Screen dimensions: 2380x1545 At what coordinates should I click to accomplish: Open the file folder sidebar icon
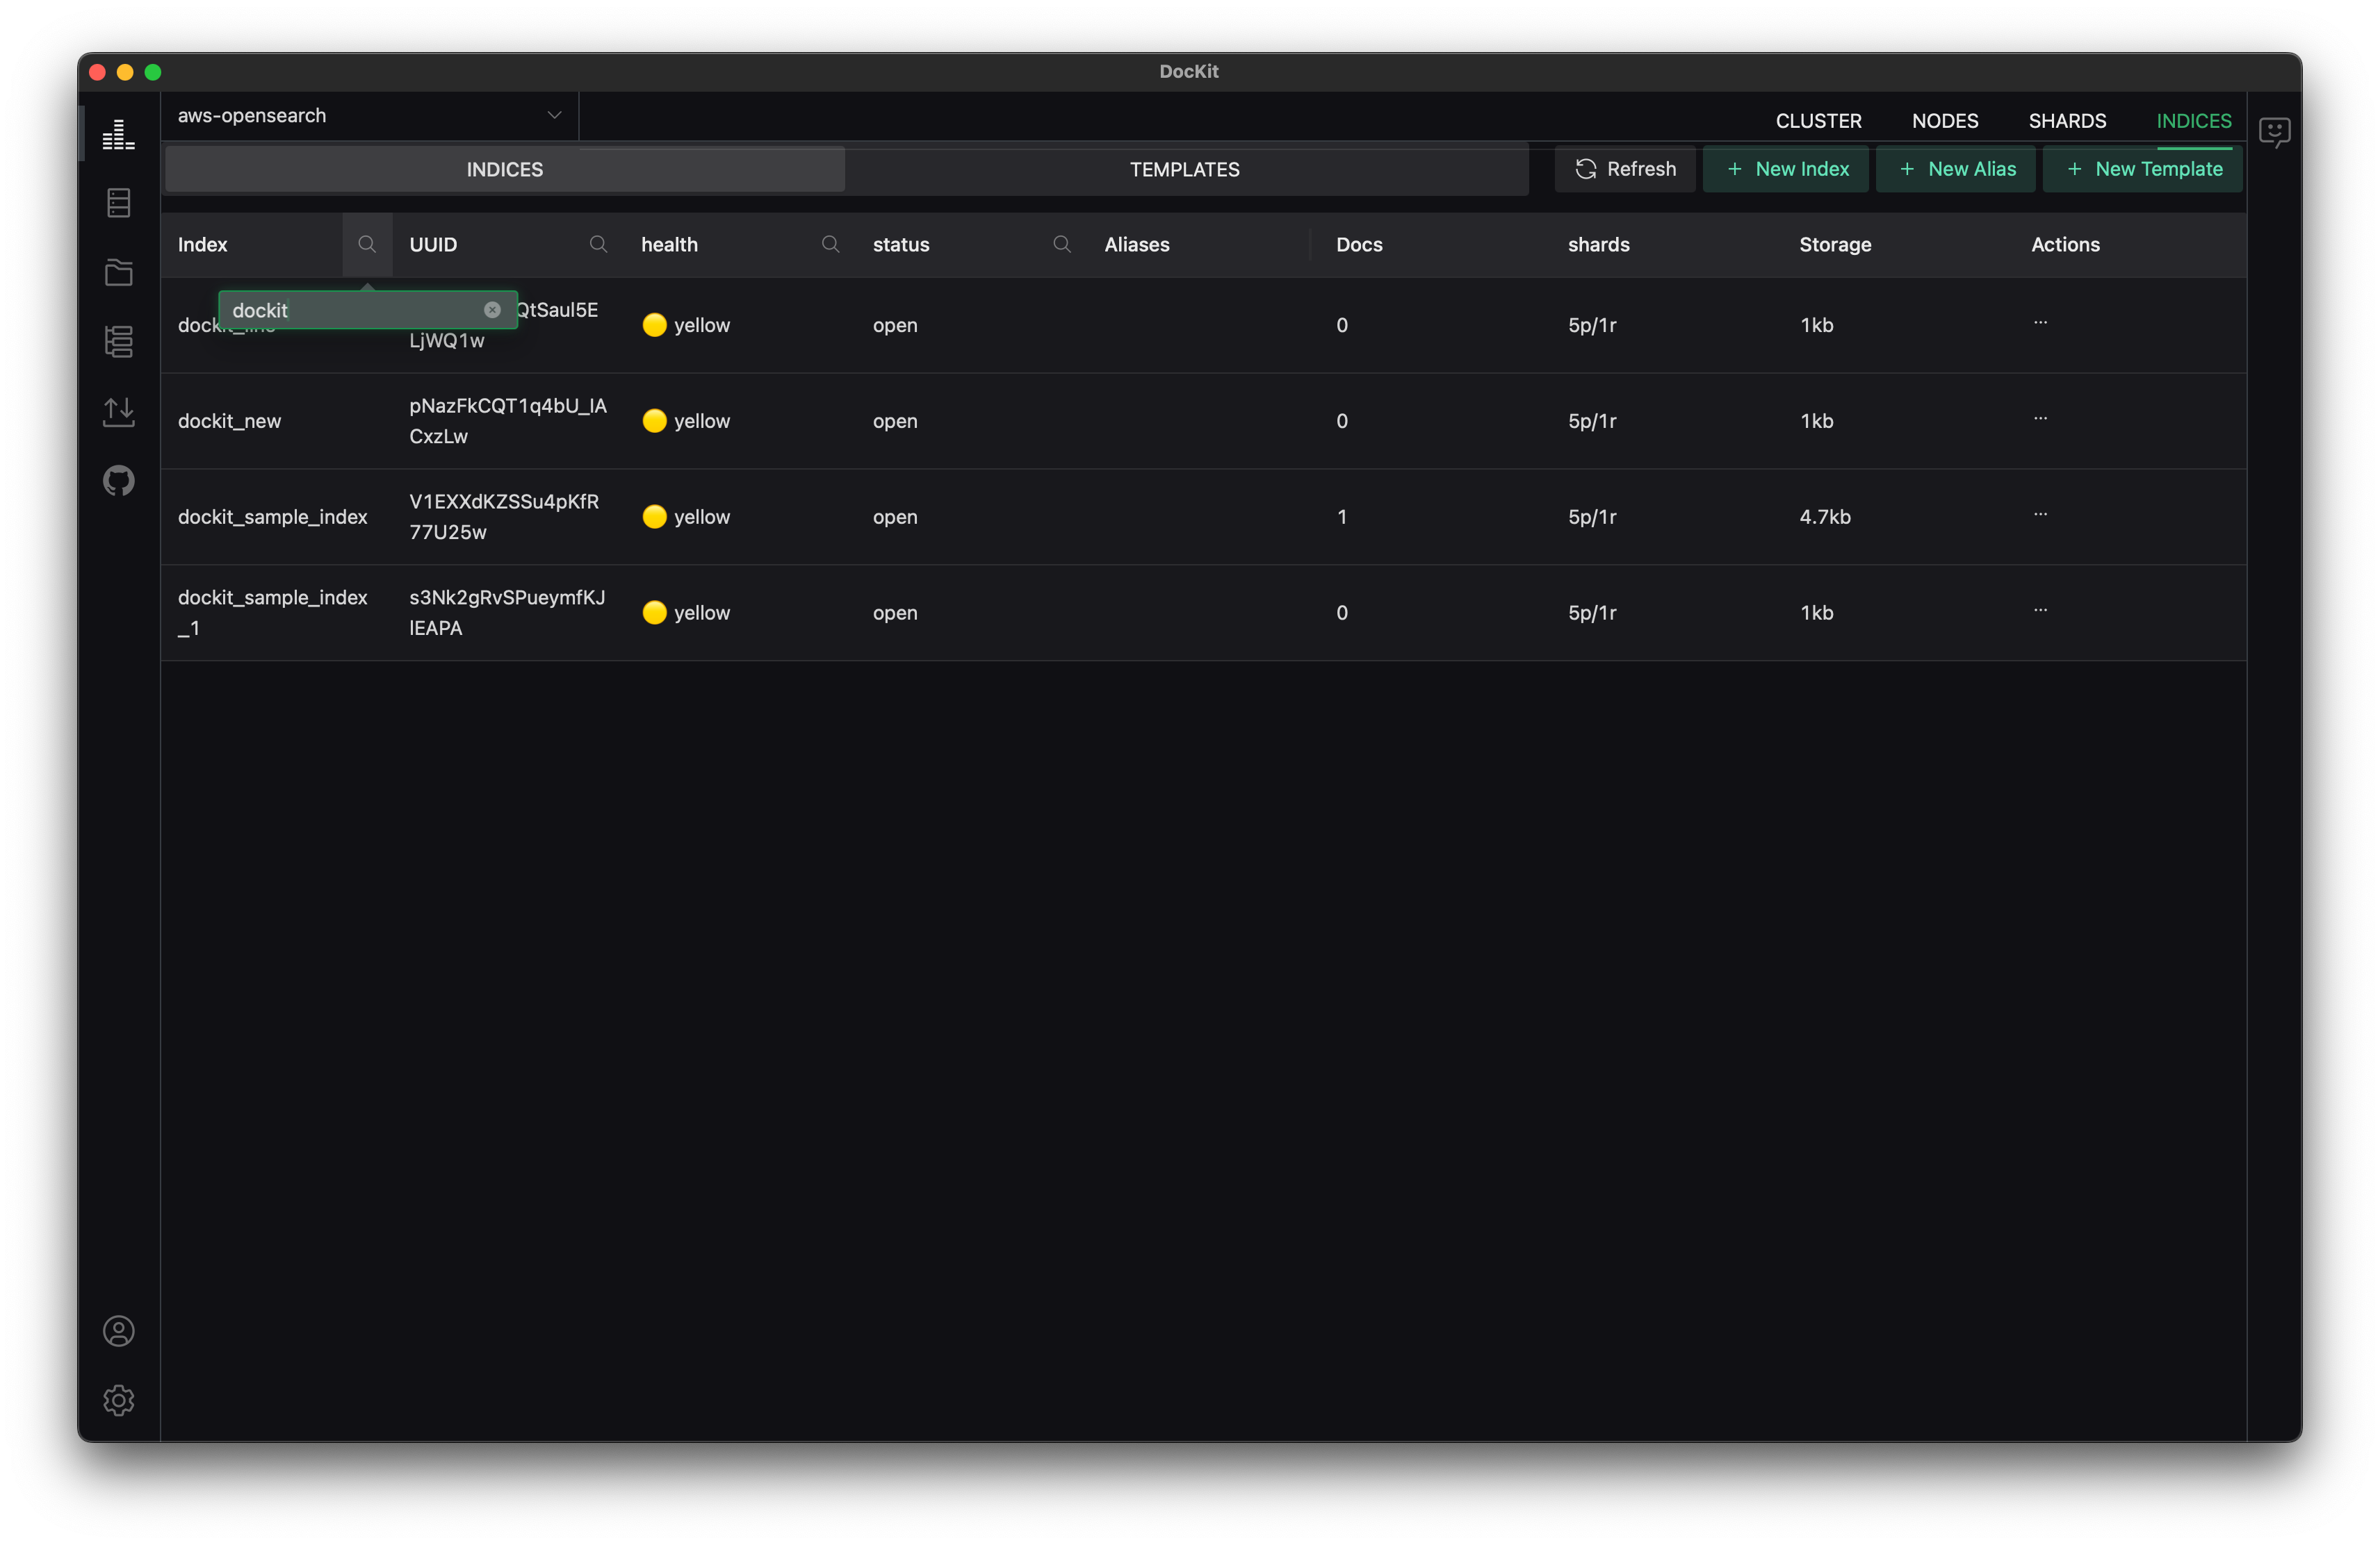[x=118, y=273]
